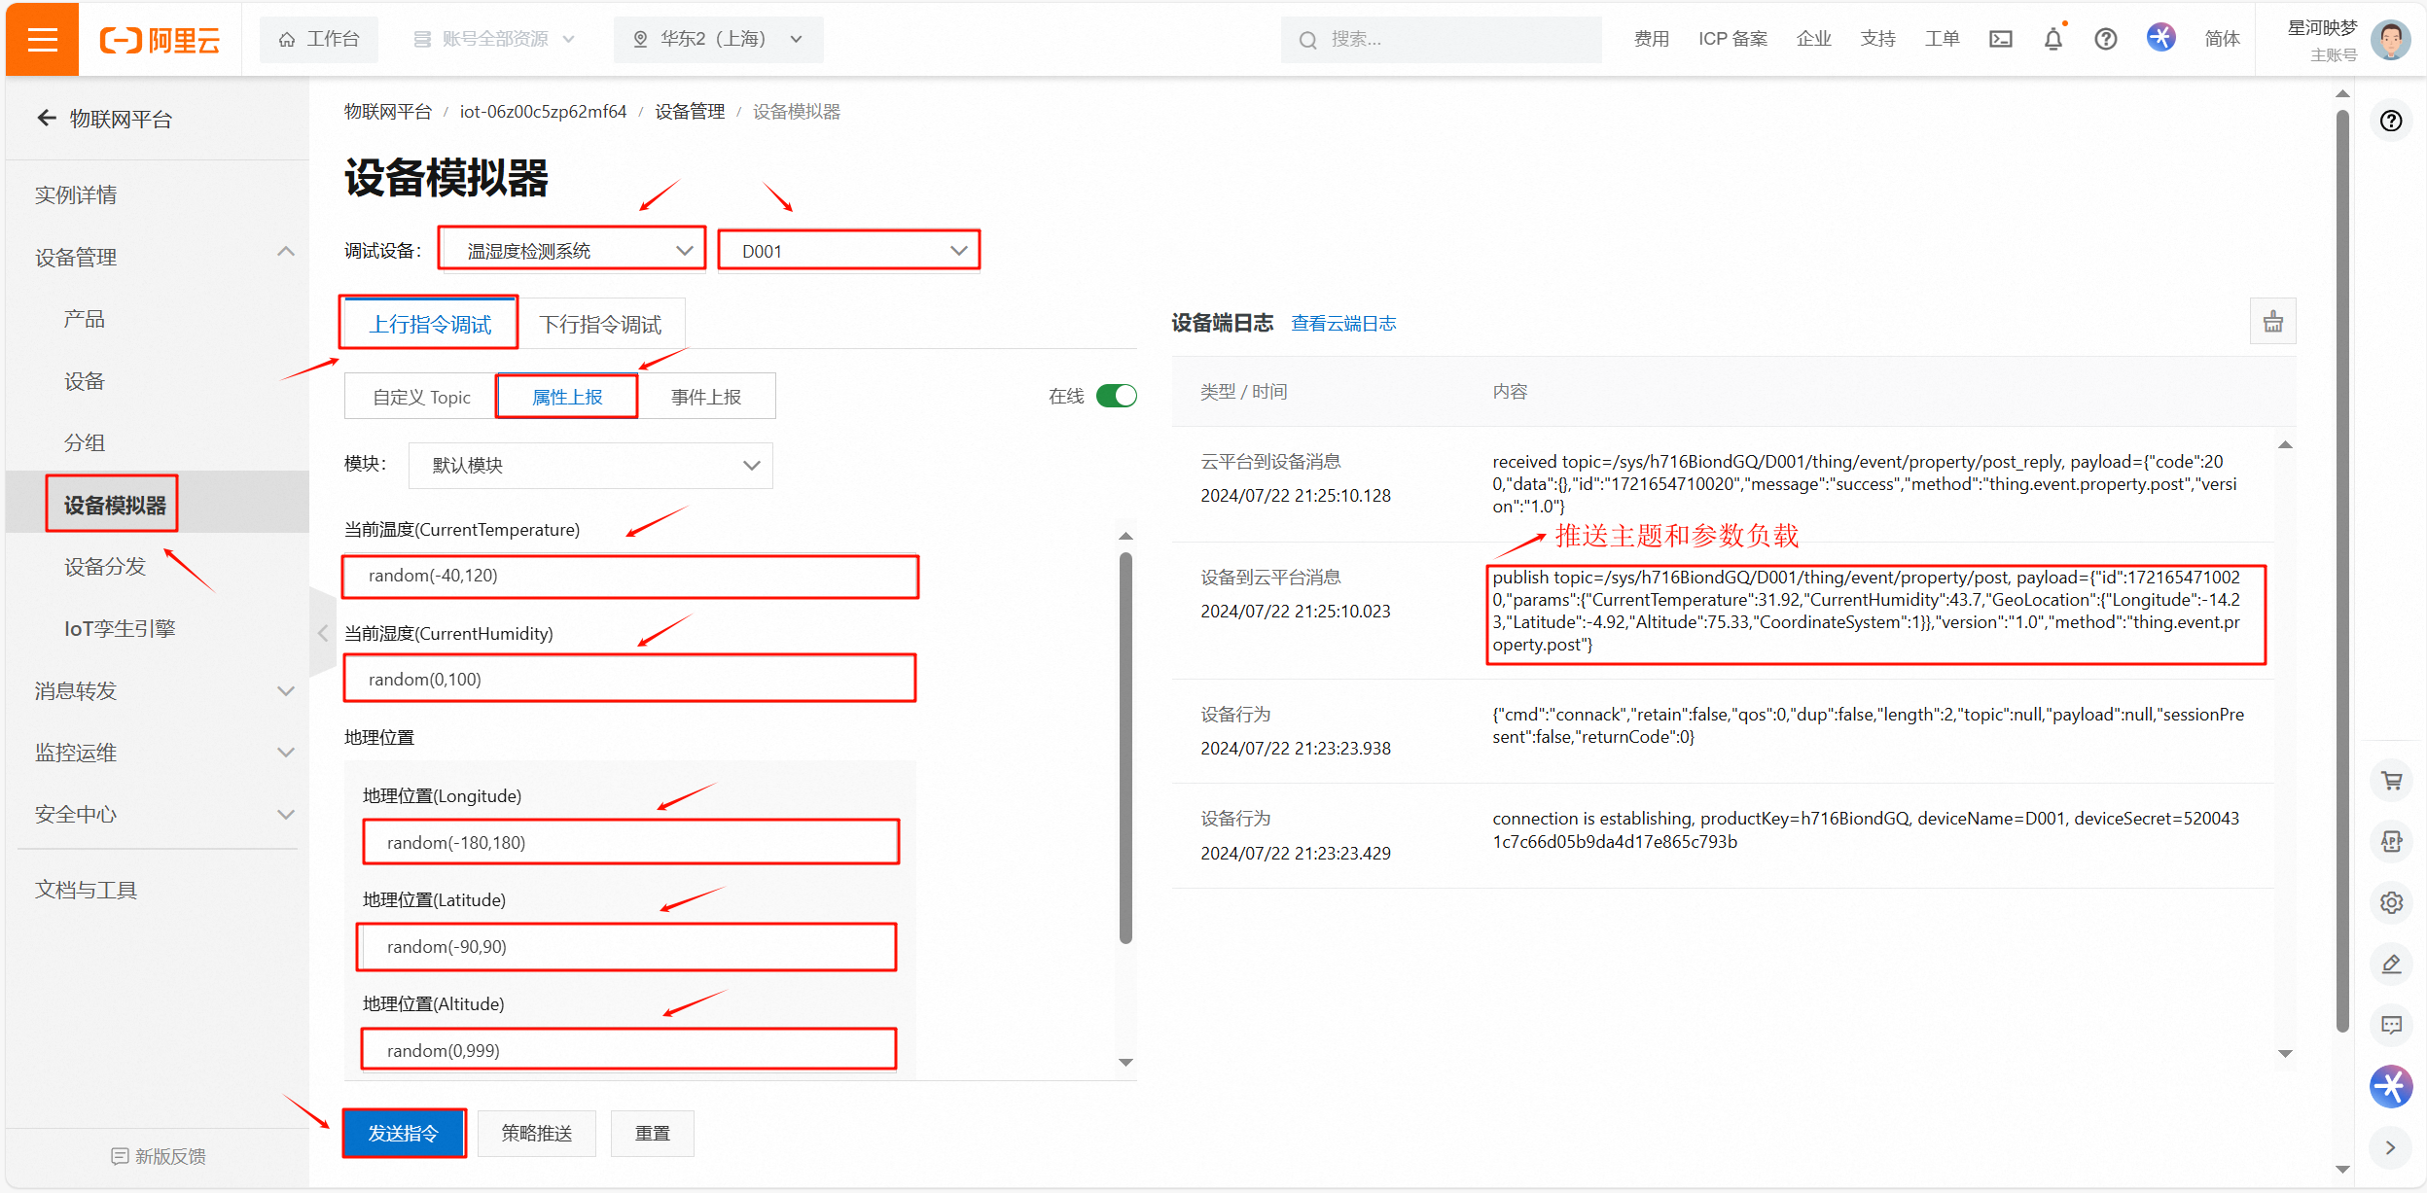Open the 默认模块 module dropdown
The image size is (2427, 1193).
(590, 465)
